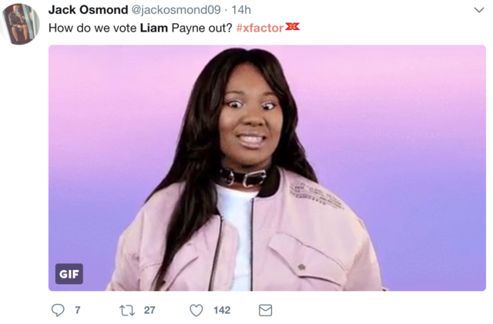Click the reply count of 7
The image size is (493, 324).
coord(77,310)
